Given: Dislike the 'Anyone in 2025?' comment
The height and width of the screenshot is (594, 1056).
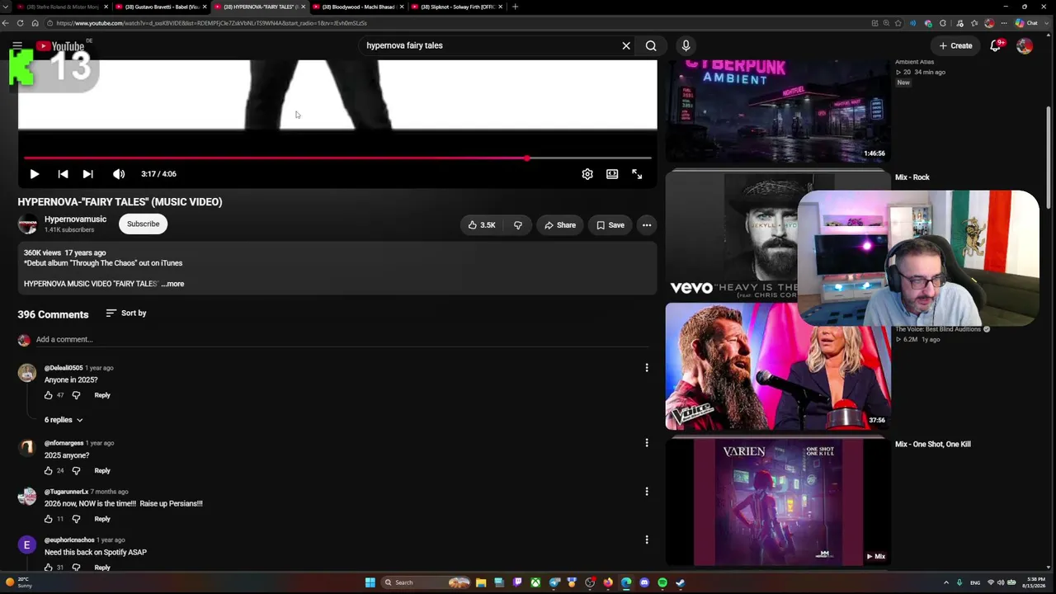Looking at the screenshot, I should coord(76,395).
